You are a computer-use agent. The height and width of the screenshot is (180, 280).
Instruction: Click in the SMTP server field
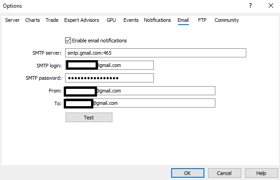[x=156, y=53]
